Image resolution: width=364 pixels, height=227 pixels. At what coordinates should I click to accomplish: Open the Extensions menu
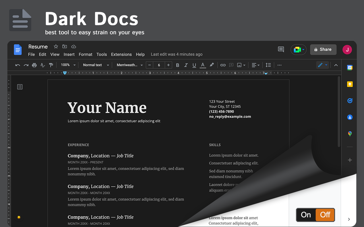[x=121, y=54]
